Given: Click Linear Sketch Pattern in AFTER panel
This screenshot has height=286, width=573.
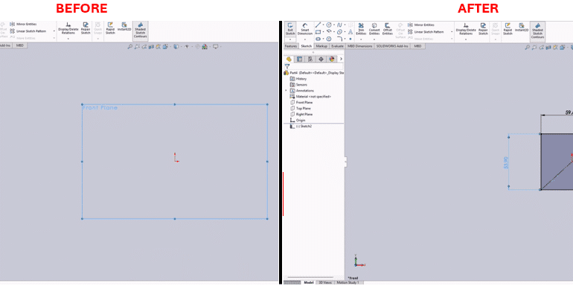Looking at the screenshot, I should coord(426,32).
